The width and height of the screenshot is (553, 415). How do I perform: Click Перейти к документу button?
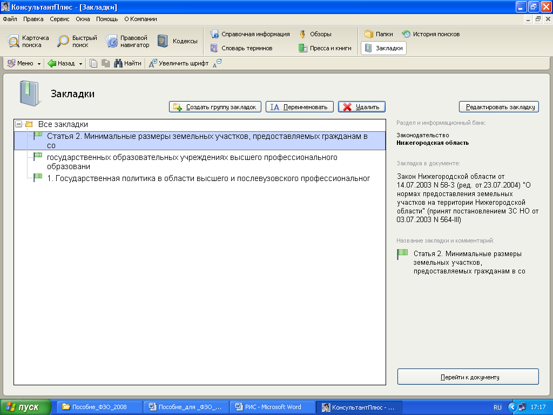tap(468, 377)
